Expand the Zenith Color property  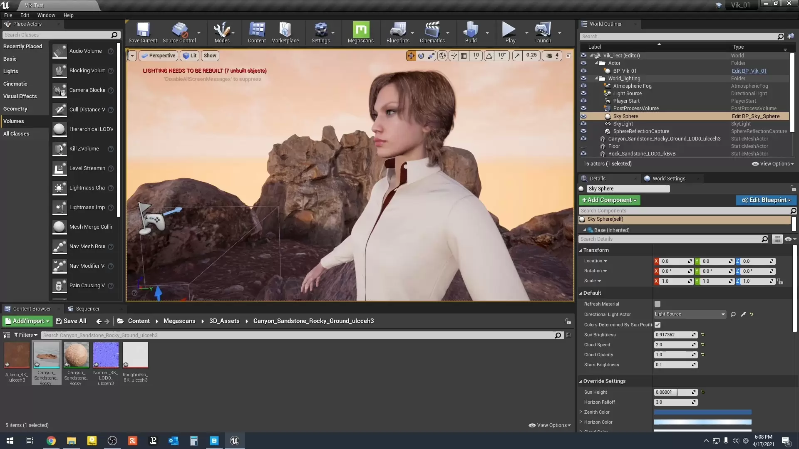[581, 412]
